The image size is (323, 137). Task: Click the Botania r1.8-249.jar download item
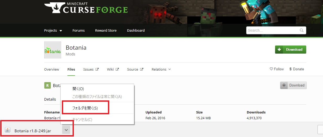tap(33, 131)
